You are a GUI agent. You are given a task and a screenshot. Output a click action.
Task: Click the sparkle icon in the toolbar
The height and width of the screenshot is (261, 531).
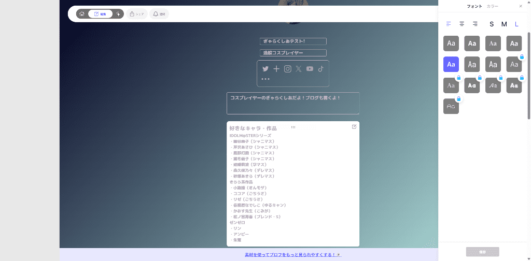point(118,14)
